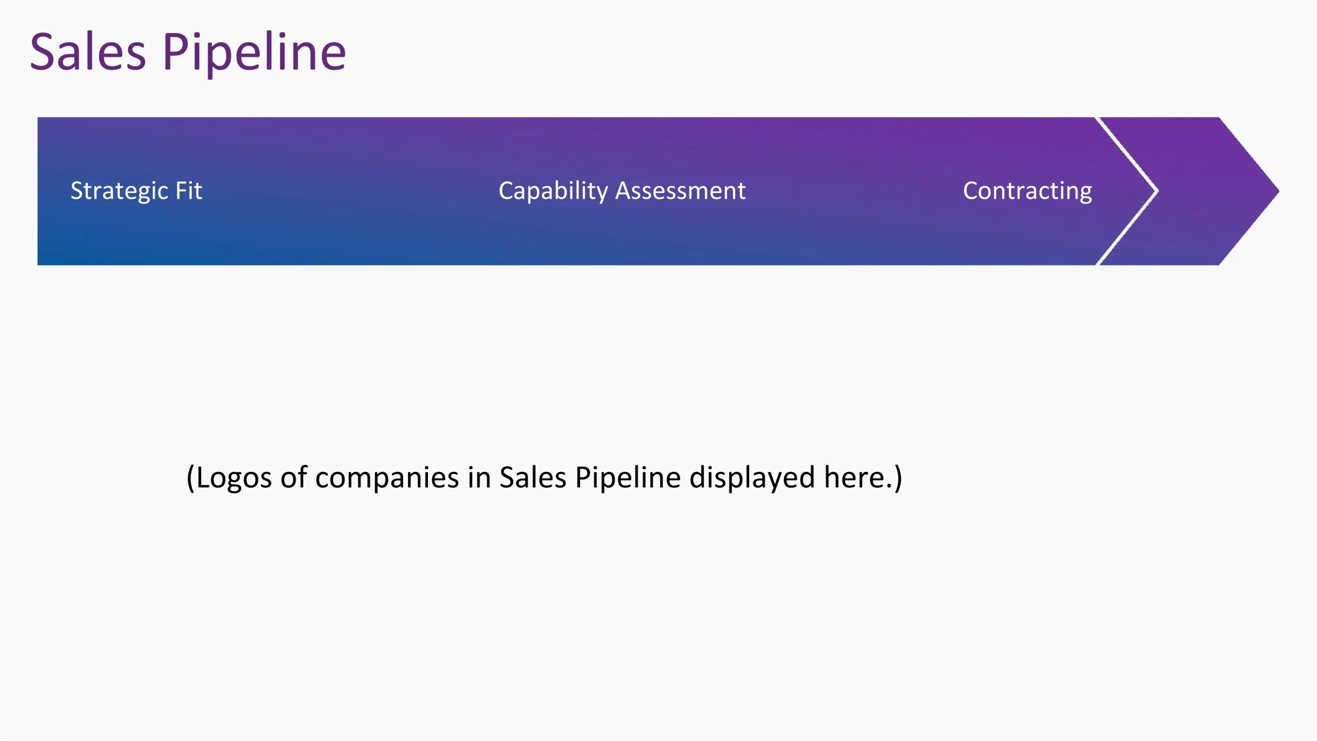Click the word 'Capability' on the arrow
The width and height of the screenshot is (1317, 741).
[554, 191]
